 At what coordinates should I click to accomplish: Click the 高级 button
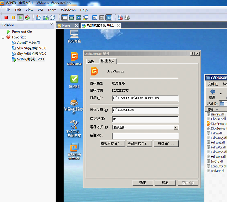point(166,144)
